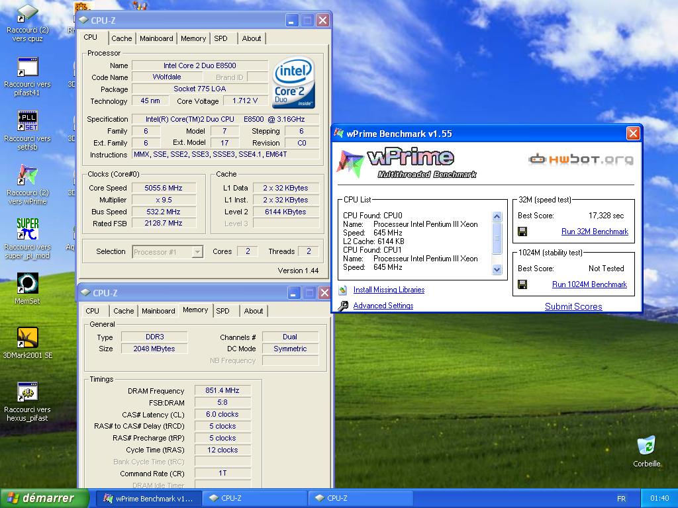The image size is (678, 508).
Task: Click the top CPU-Z window title icon
Action: [x=83, y=21]
